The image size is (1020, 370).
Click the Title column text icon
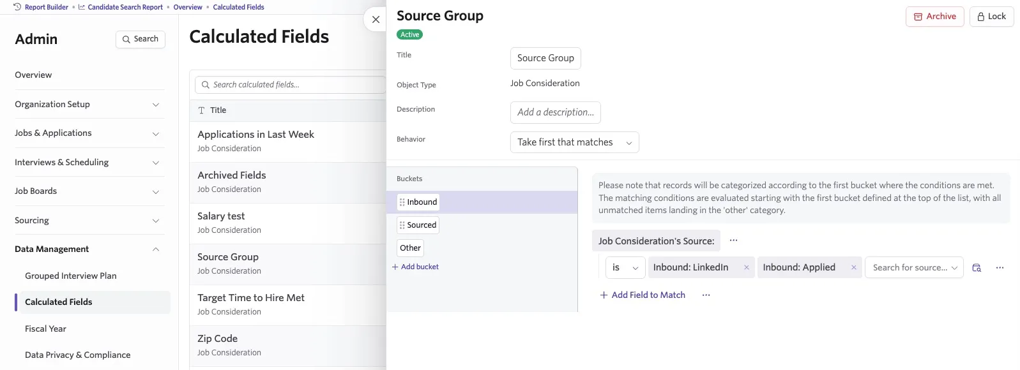point(202,110)
